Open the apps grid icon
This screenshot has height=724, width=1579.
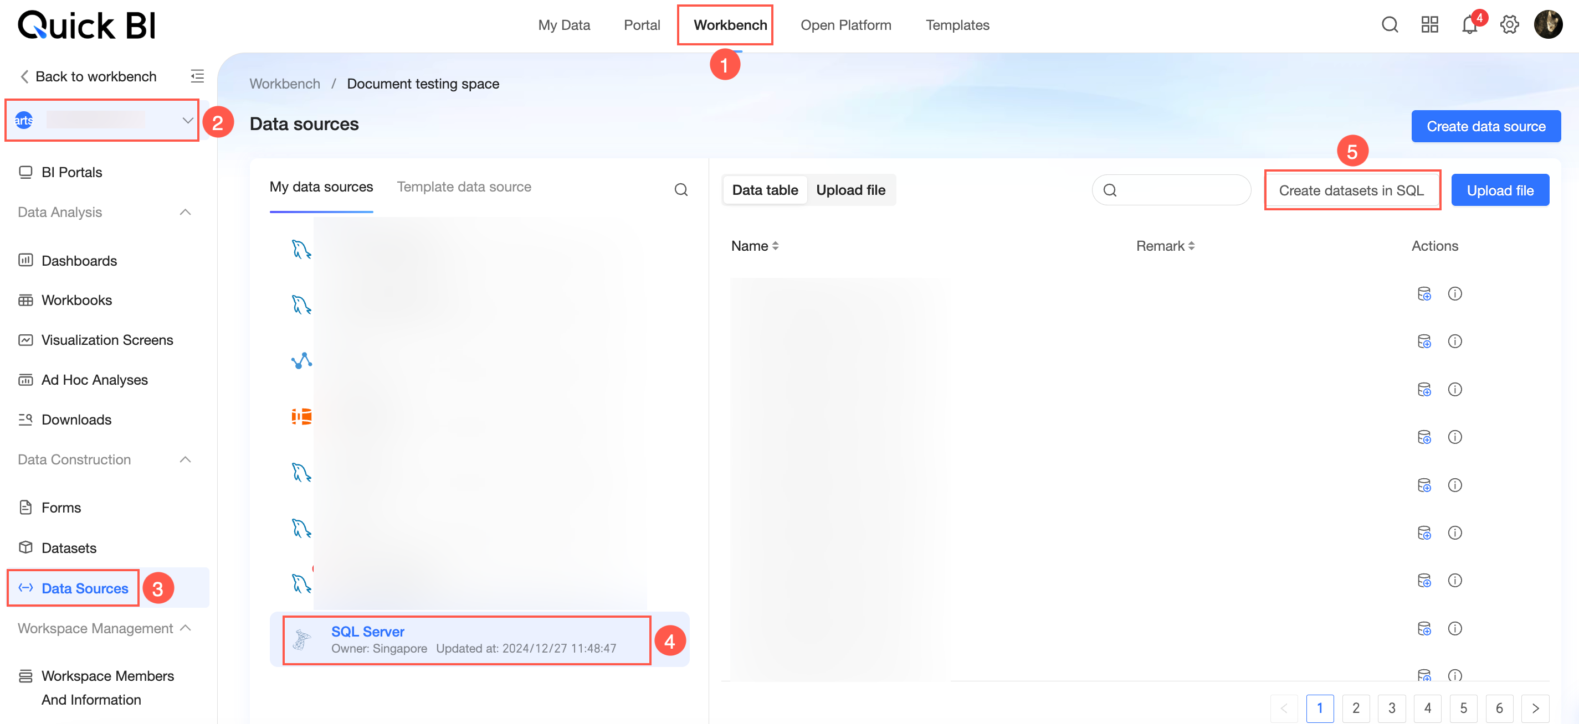(1429, 24)
